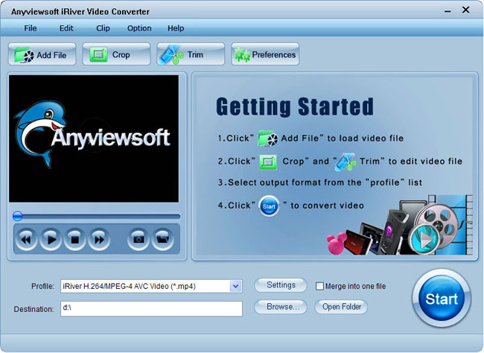Open the Help menu
This screenshot has width=484, height=353.
click(x=176, y=28)
